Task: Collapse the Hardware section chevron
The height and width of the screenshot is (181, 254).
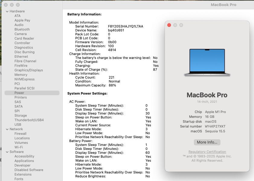Action: tap(7, 11)
